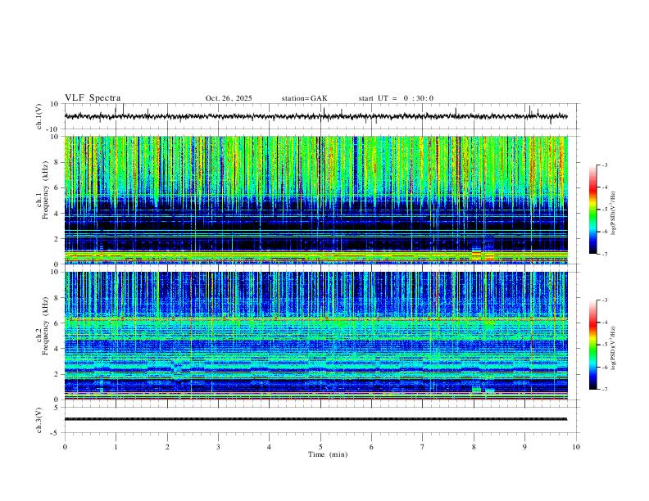649x501 pixels.
Task: Click the "8" kHz tick on ch.1 axis
Action: click(57, 162)
